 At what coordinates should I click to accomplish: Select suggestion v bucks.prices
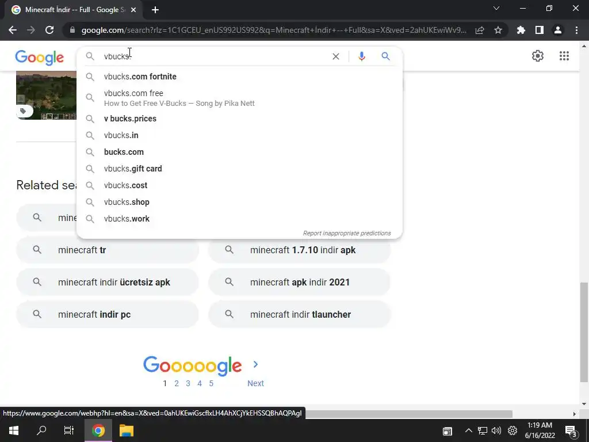[x=239, y=119]
